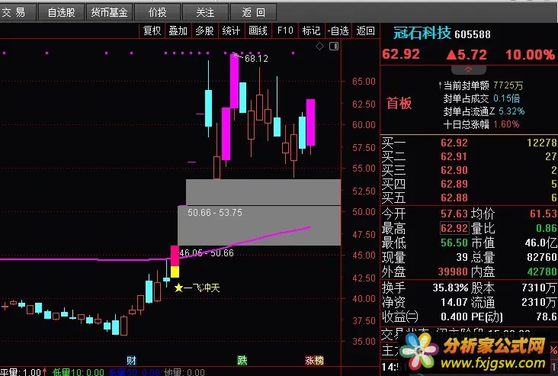The height and width of the screenshot is (376, 558).
Task: Click 最高 boxed value 62.92
Action: click(x=454, y=228)
